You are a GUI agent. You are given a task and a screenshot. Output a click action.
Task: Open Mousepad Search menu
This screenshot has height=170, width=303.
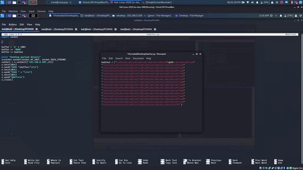point(119,59)
